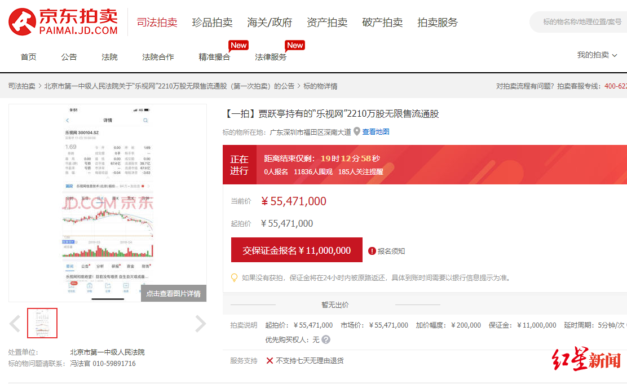Image resolution: width=627 pixels, height=384 pixels.
Task: Click the New badge above 精准撮合
Action: [x=238, y=45]
